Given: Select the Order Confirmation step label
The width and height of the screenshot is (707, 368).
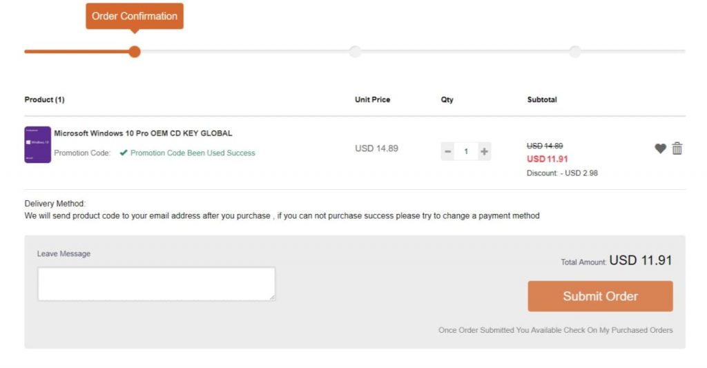Looking at the screenshot, I should coord(135,17).
